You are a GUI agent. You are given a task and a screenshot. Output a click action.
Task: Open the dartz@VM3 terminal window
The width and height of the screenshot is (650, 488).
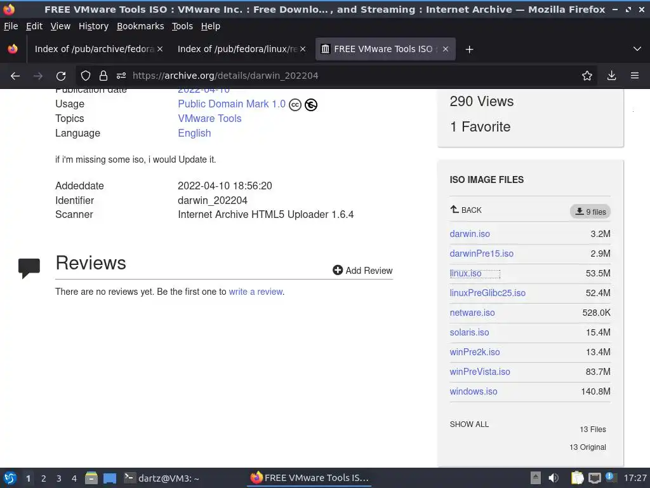tap(162, 478)
